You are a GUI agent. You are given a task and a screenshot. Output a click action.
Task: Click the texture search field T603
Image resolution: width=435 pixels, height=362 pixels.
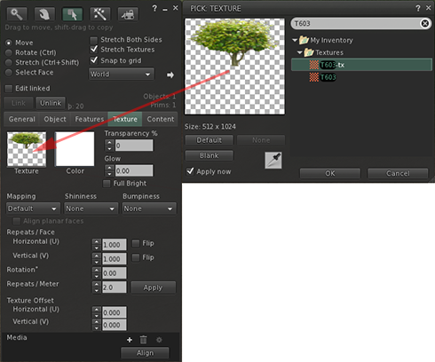click(355, 23)
